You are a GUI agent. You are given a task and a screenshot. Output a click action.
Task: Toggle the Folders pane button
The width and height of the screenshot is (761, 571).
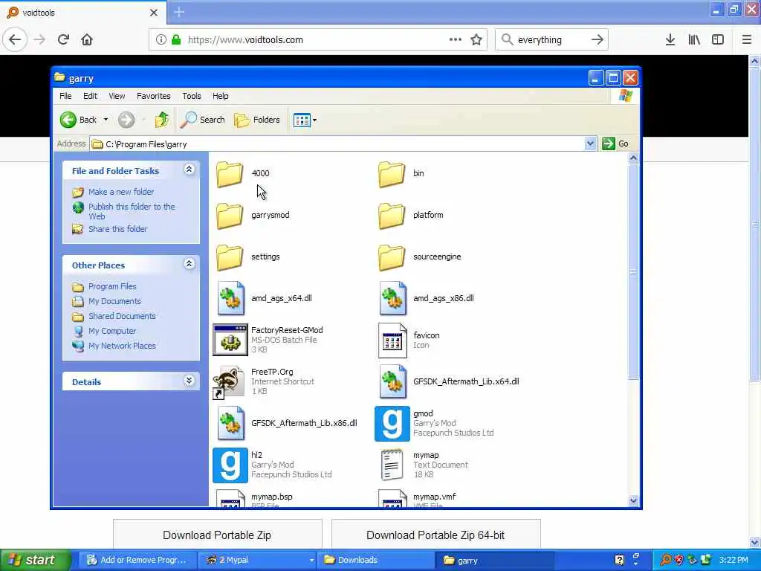click(256, 120)
